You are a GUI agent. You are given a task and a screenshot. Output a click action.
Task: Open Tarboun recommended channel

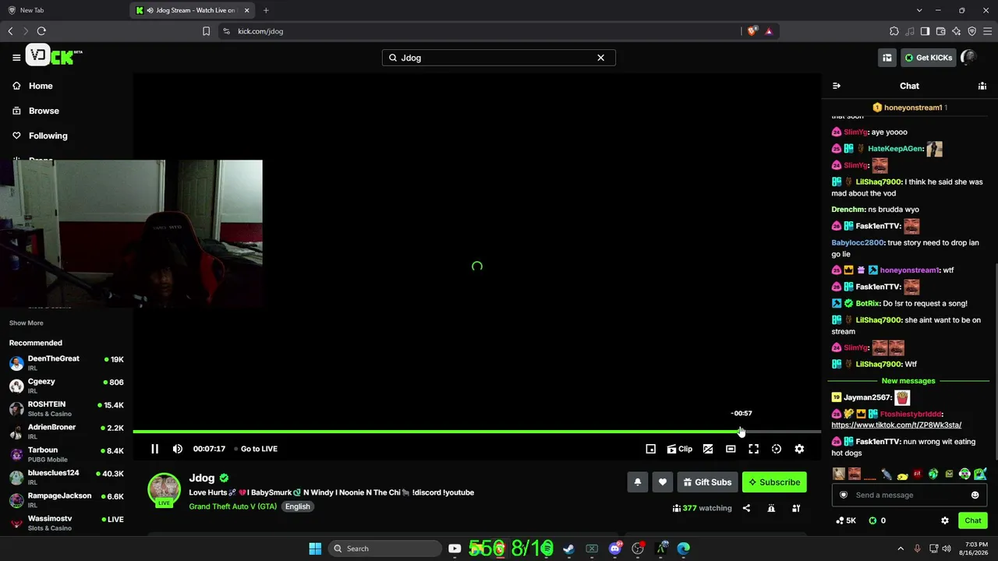(x=66, y=454)
